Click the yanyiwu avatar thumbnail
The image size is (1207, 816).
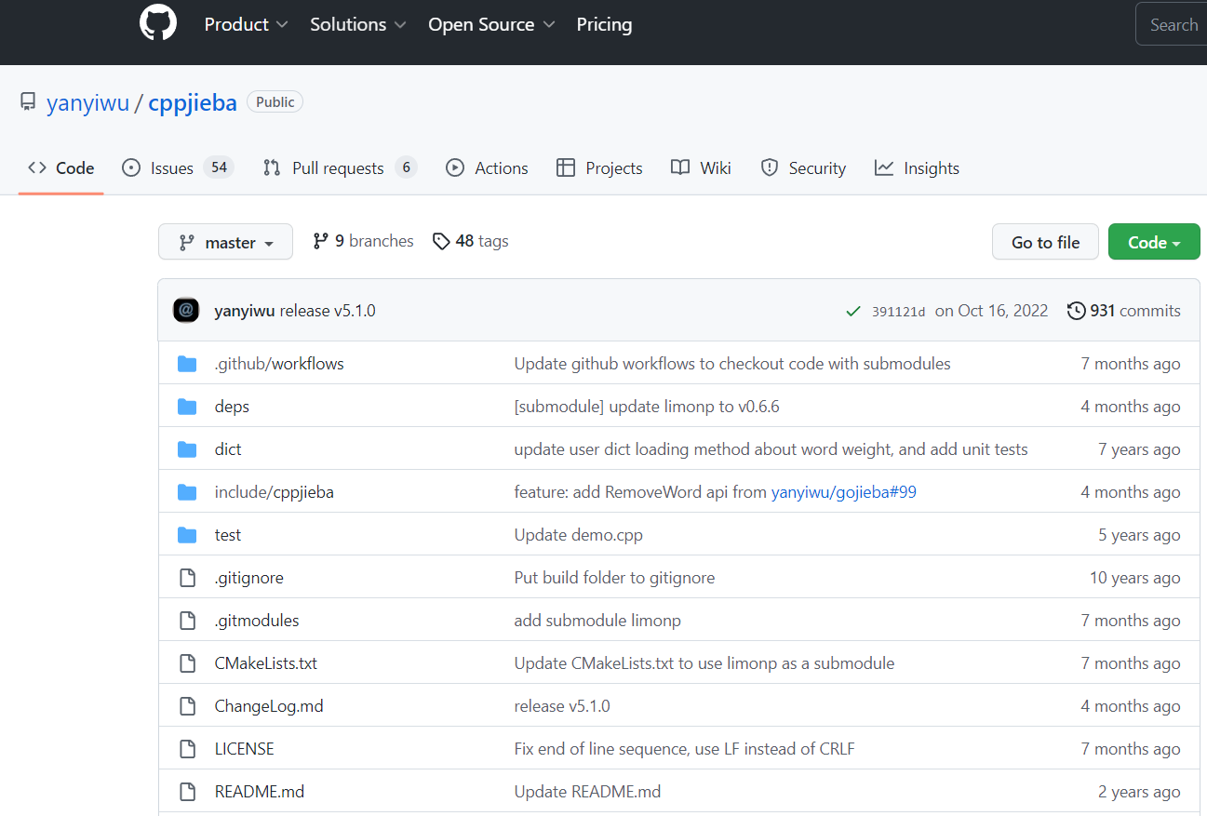click(x=186, y=311)
